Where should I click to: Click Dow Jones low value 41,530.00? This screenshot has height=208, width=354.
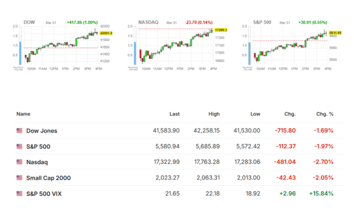247,131
